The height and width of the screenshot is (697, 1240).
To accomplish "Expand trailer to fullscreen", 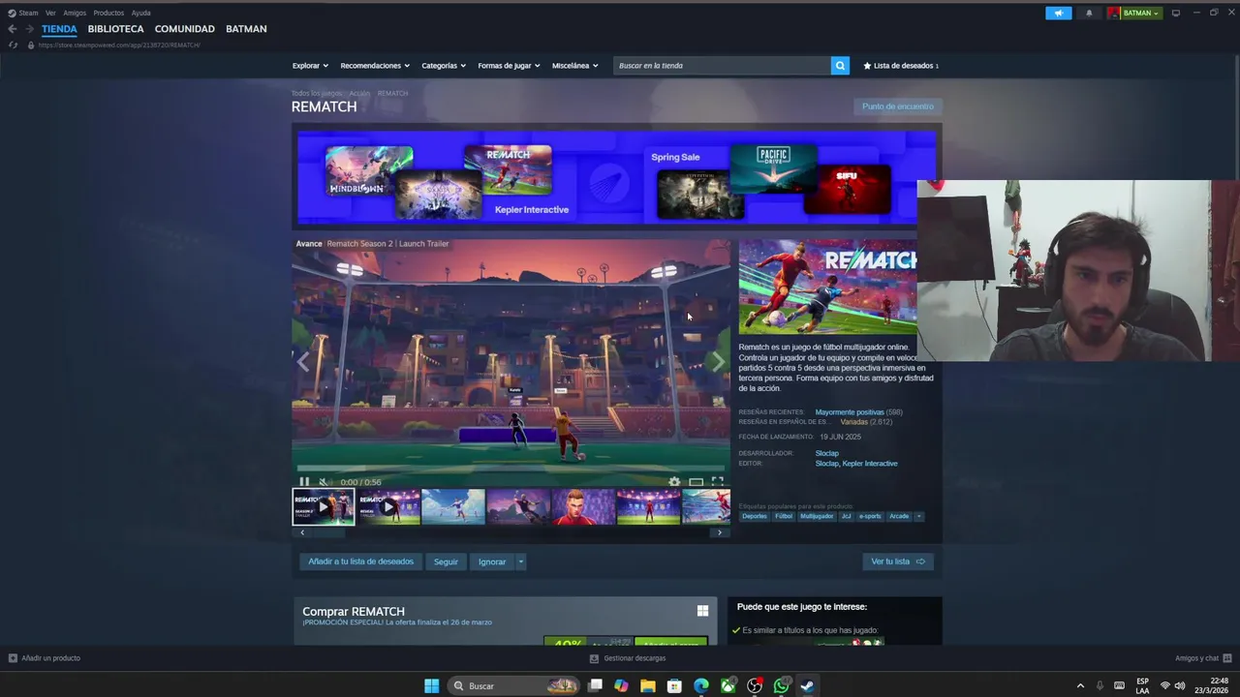I will (717, 481).
